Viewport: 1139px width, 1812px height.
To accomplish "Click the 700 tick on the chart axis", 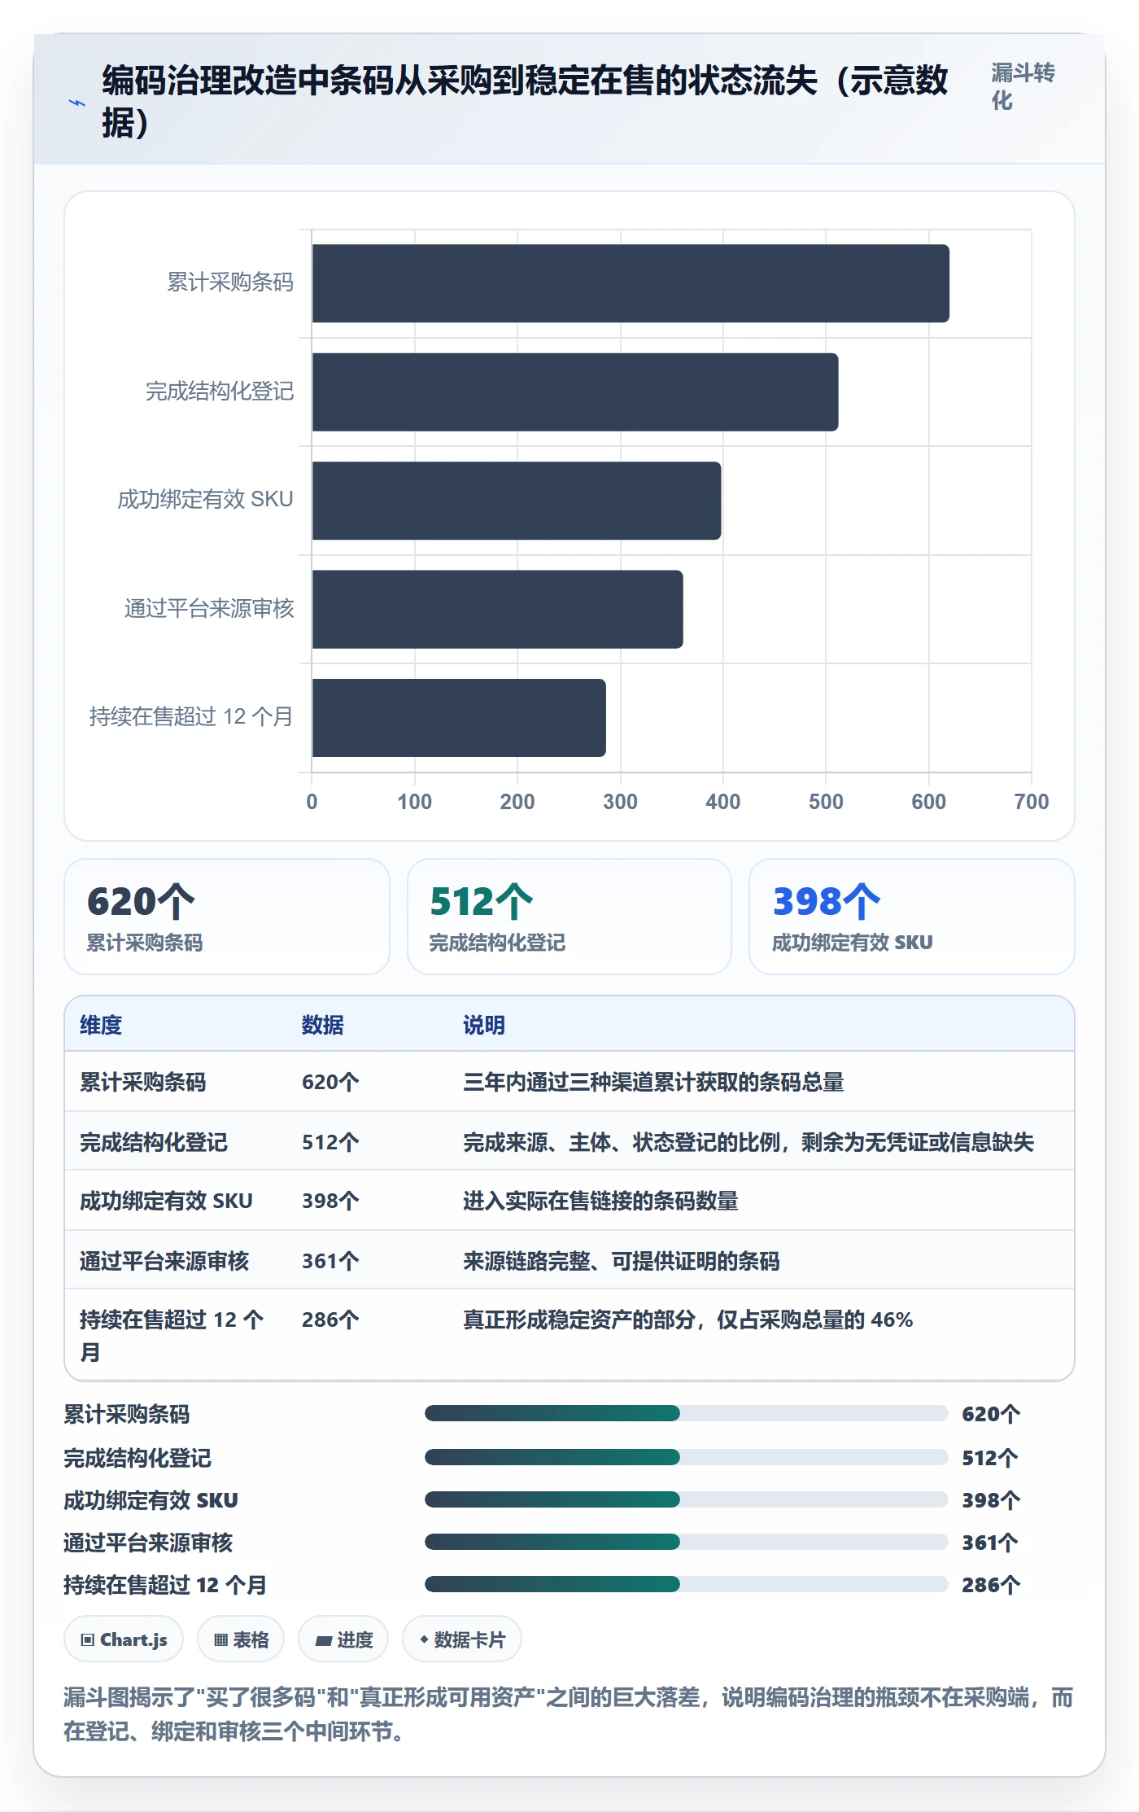I will (1031, 802).
